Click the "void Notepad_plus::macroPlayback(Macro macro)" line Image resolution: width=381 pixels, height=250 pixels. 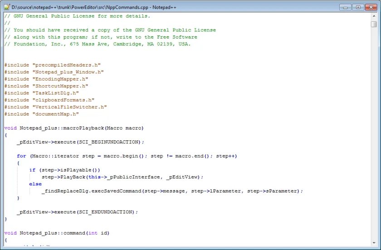74,128
